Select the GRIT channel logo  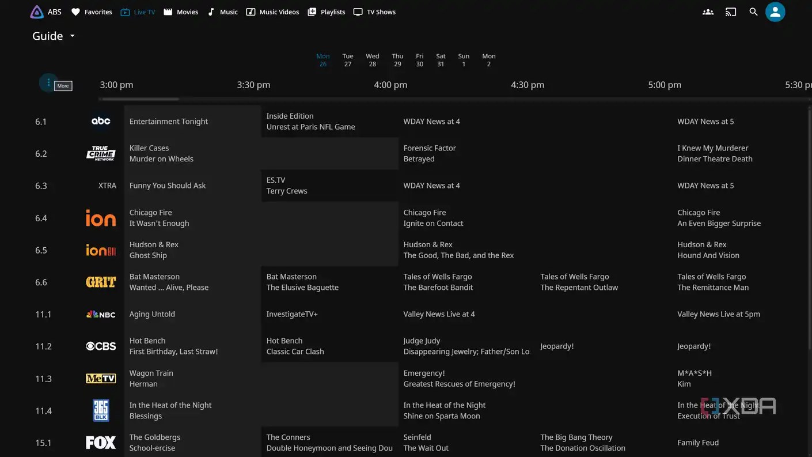coord(101,282)
